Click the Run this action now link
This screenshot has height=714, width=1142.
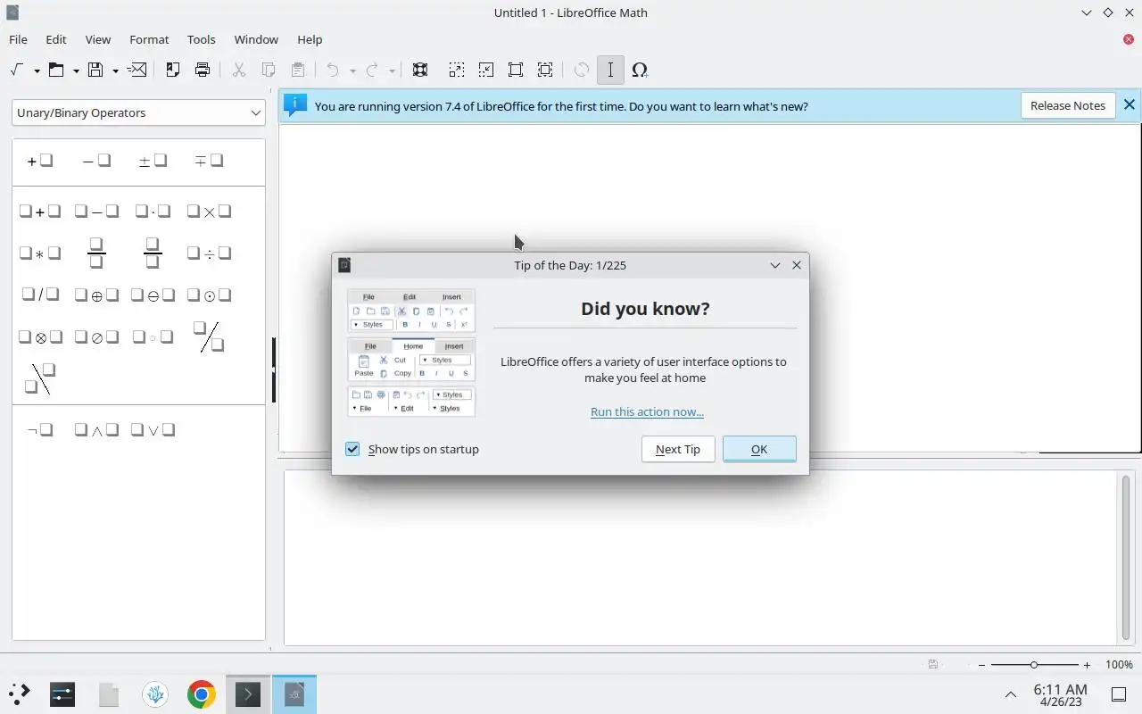(647, 411)
